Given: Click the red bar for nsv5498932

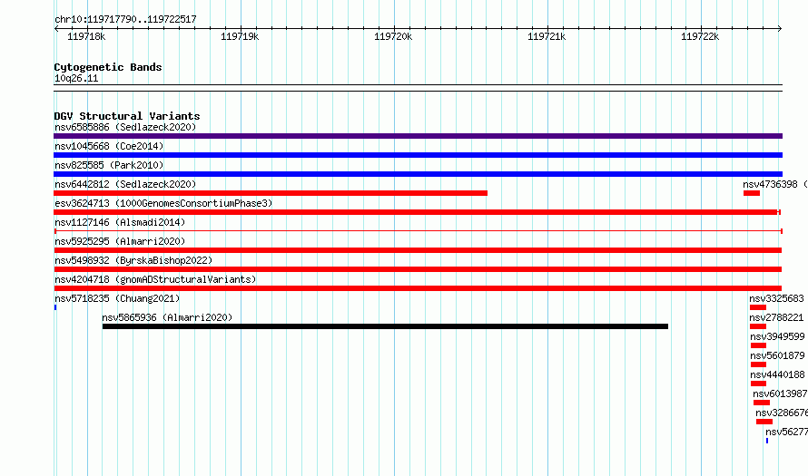Looking at the screenshot, I should click(x=418, y=269).
